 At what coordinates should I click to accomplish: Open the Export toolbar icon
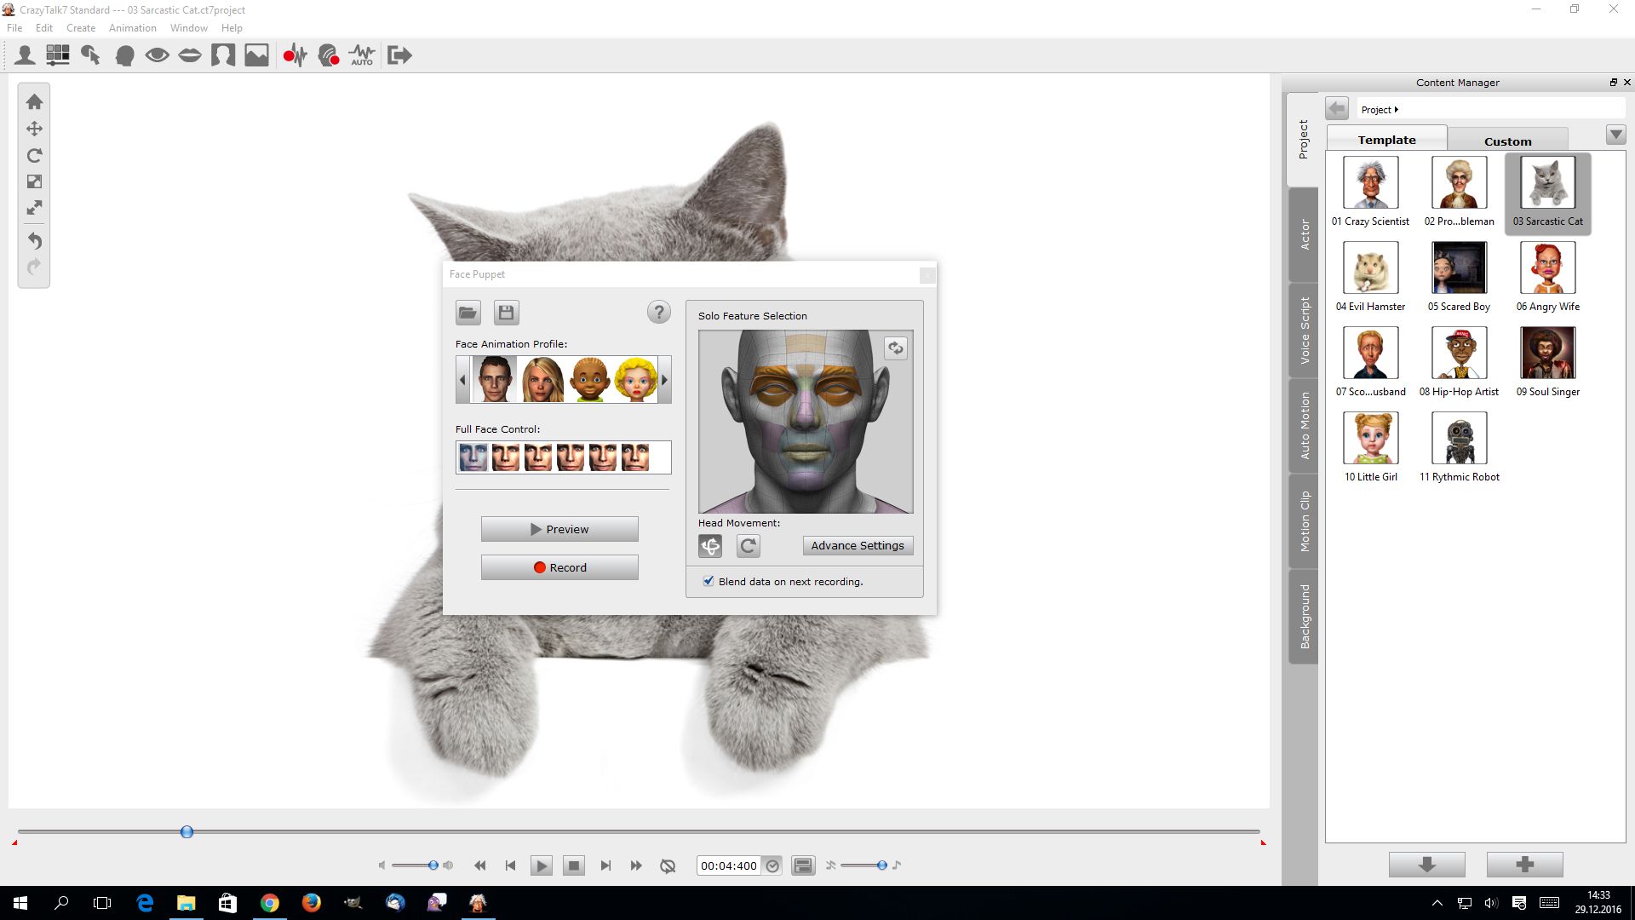[399, 56]
